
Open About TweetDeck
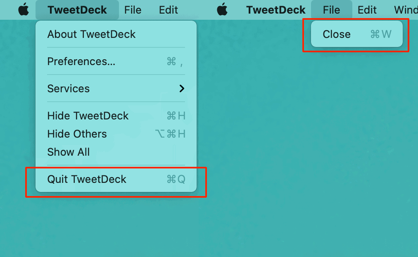(91, 34)
